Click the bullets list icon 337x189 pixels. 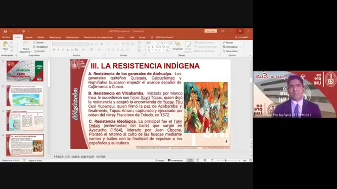(x=109, y=44)
